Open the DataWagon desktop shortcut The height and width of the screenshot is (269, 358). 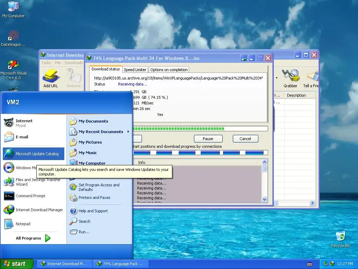pos(13,39)
